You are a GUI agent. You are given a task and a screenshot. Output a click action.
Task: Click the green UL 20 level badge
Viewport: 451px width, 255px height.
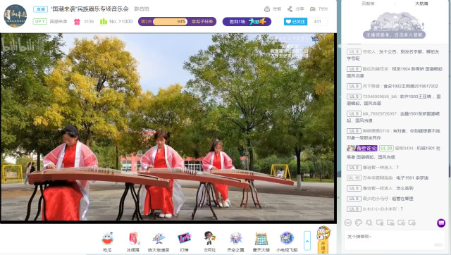tap(386, 149)
